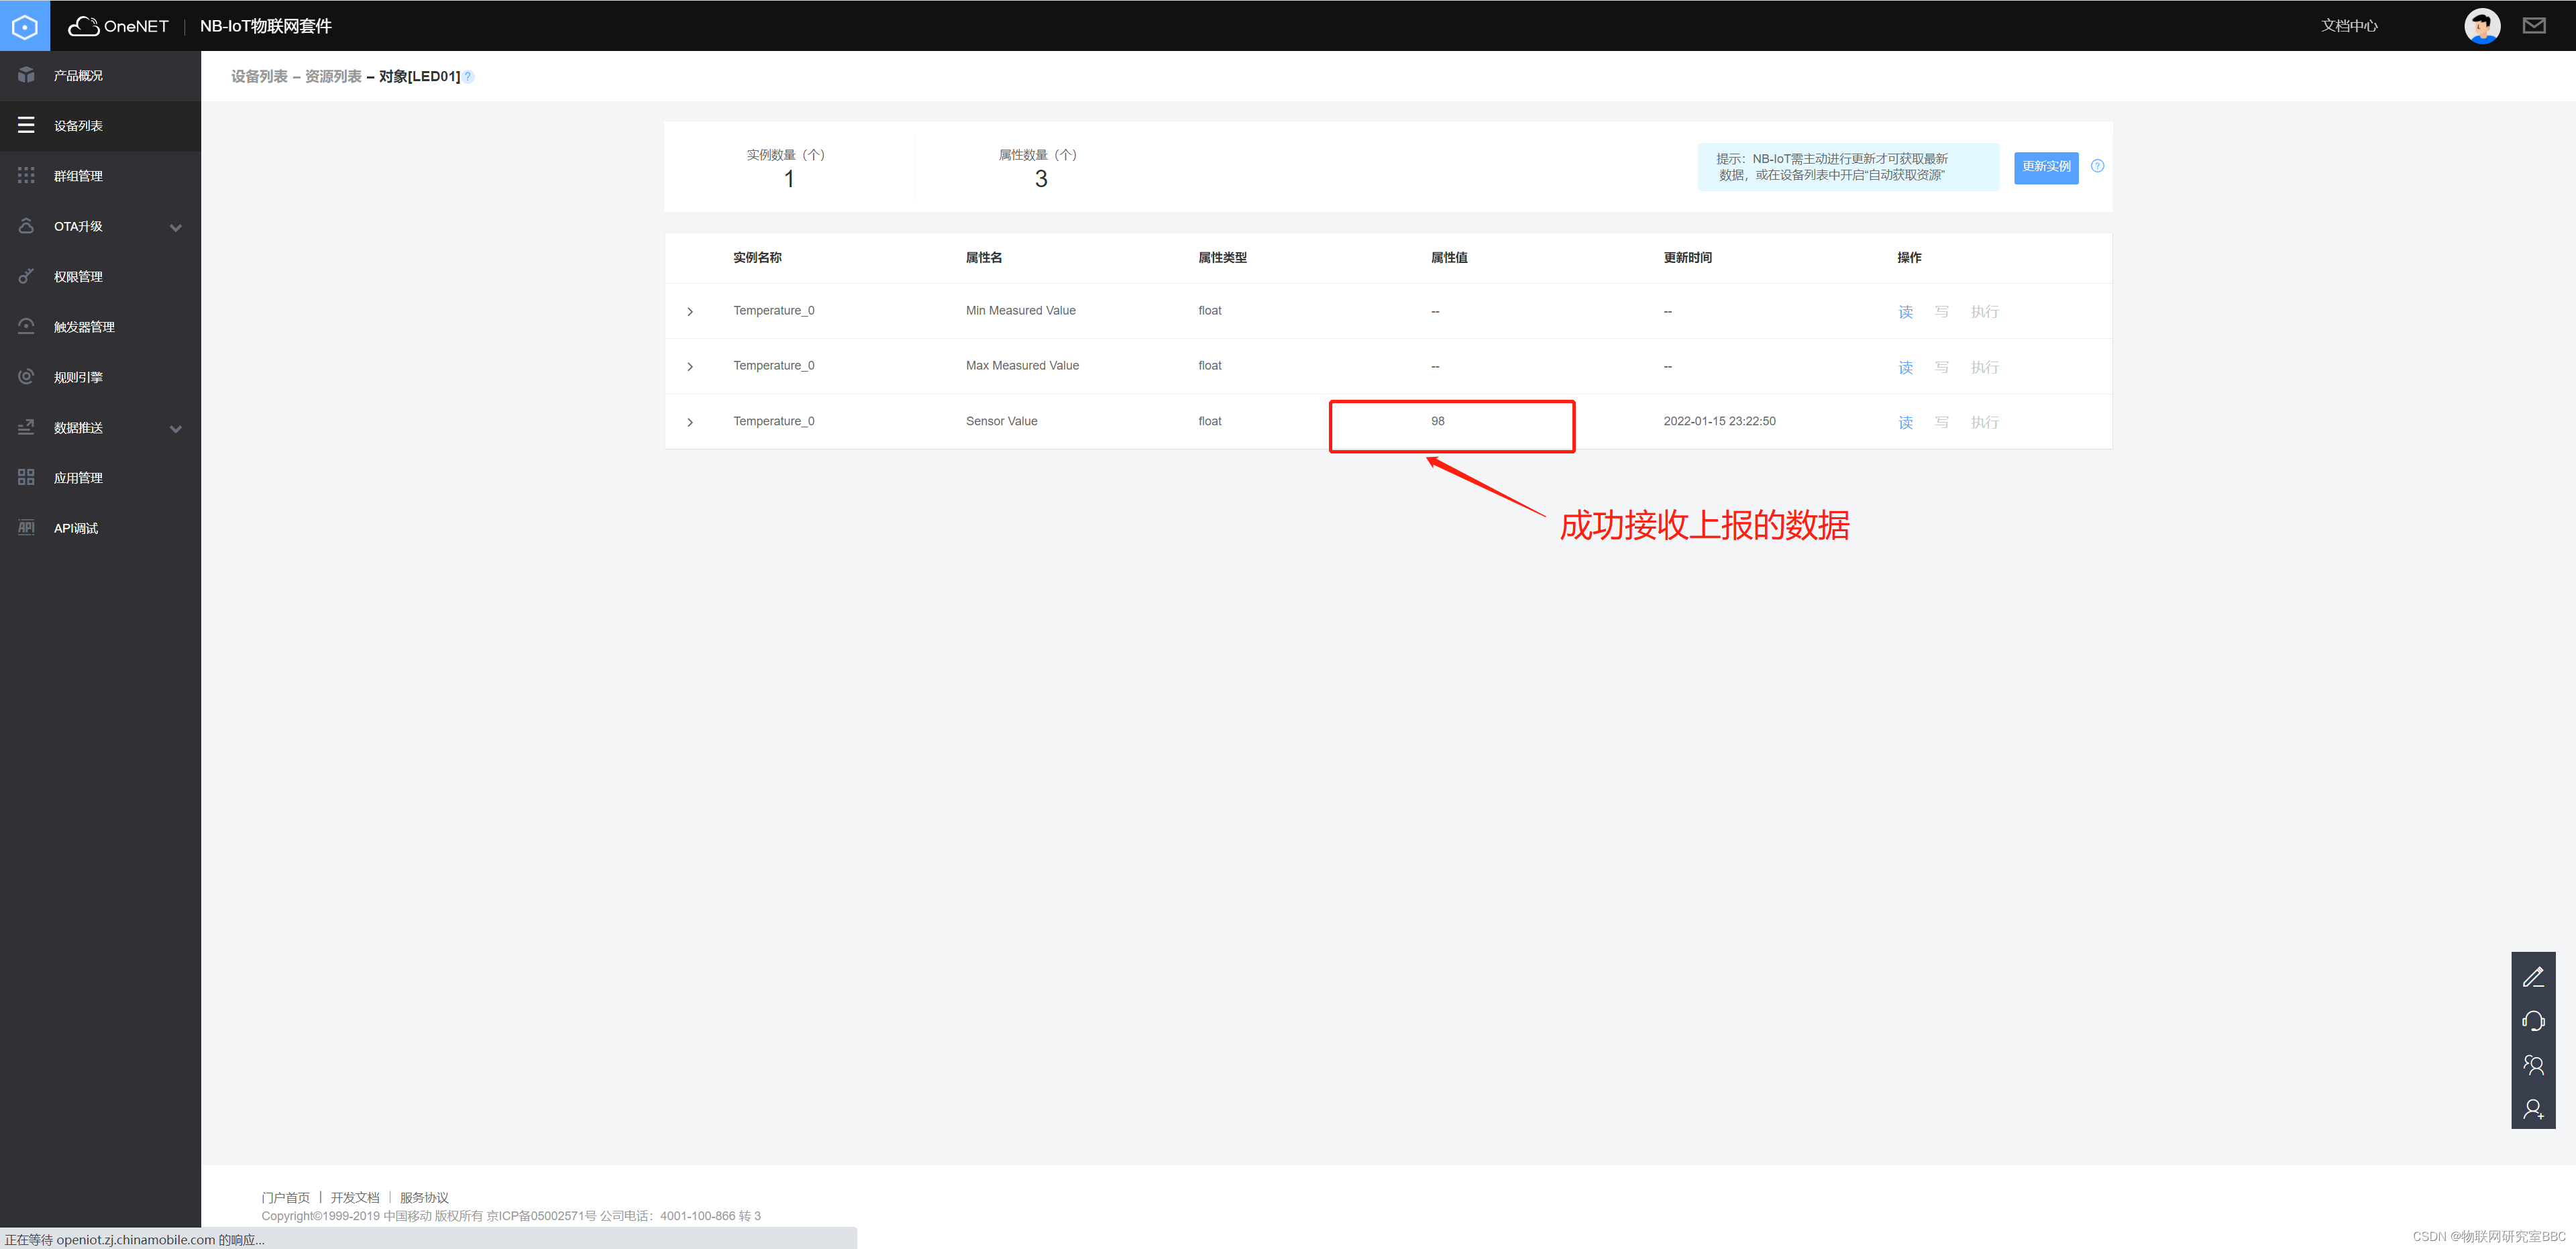Open the OneNET home hexagon icon
Viewport: 2576px width, 1249px height.
pyautogui.click(x=25, y=25)
